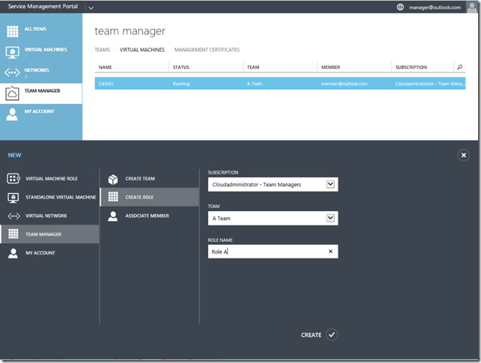
Task: Click the search magnifier in table header
Action: 460,67
